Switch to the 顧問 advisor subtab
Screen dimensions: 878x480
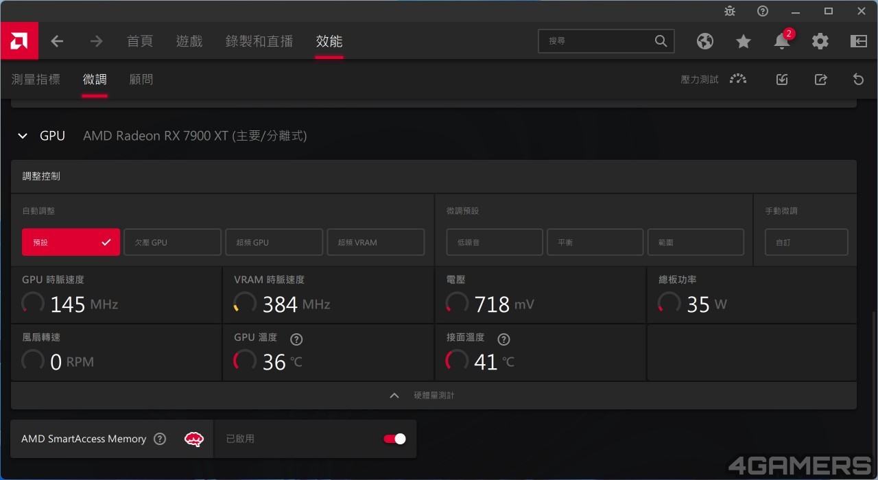[x=141, y=80]
